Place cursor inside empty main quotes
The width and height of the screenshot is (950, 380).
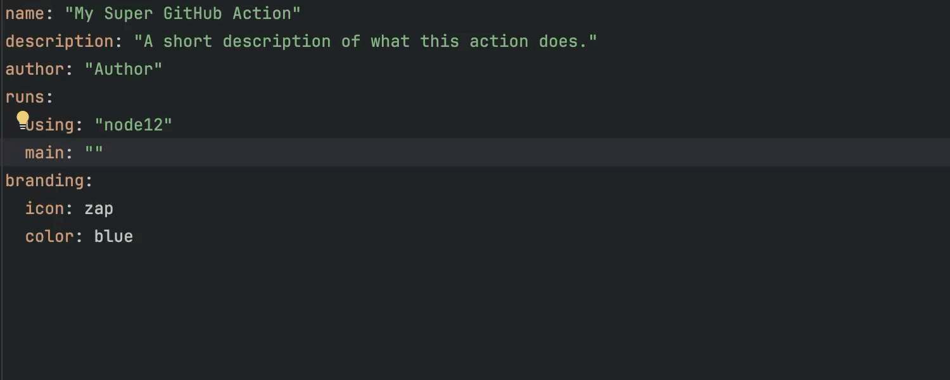coord(94,153)
